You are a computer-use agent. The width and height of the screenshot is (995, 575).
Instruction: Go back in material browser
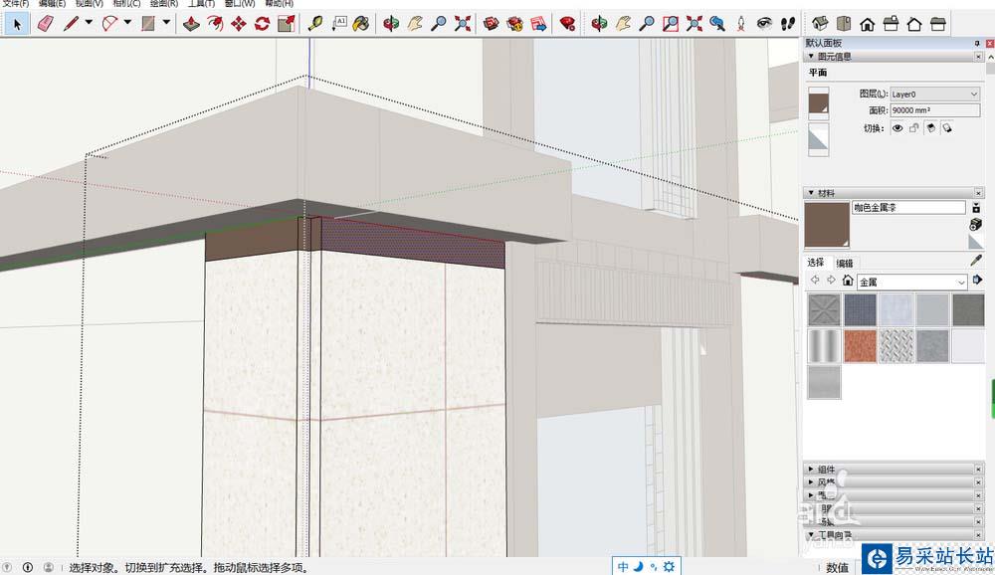coord(815,280)
